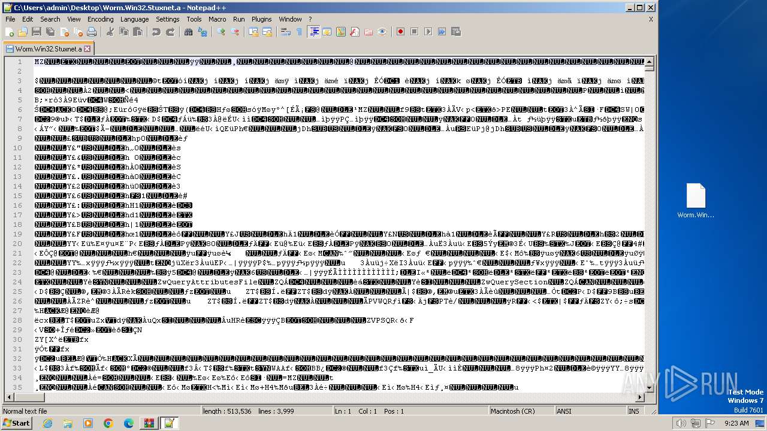The width and height of the screenshot is (767, 431).
Task: Stop macro recording square icon
Action: (x=415, y=32)
